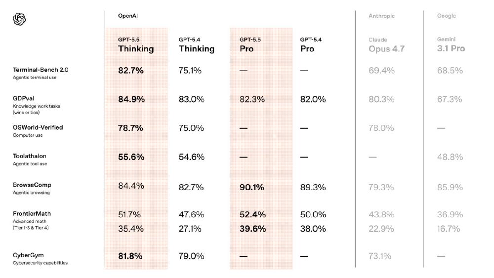Select the 81.8% CyberGym score cell
The width and height of the screenshot is (494, 278).
click(130, 256)
